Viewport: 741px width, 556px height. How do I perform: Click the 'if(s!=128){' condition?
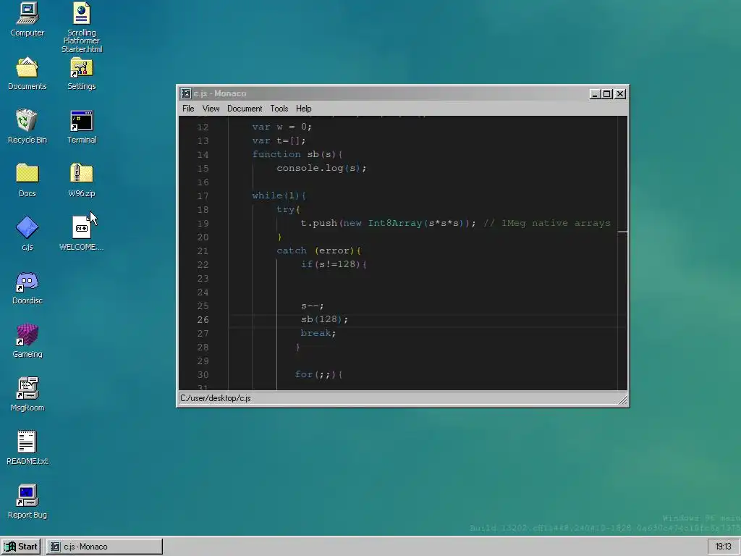click(334, 264)
